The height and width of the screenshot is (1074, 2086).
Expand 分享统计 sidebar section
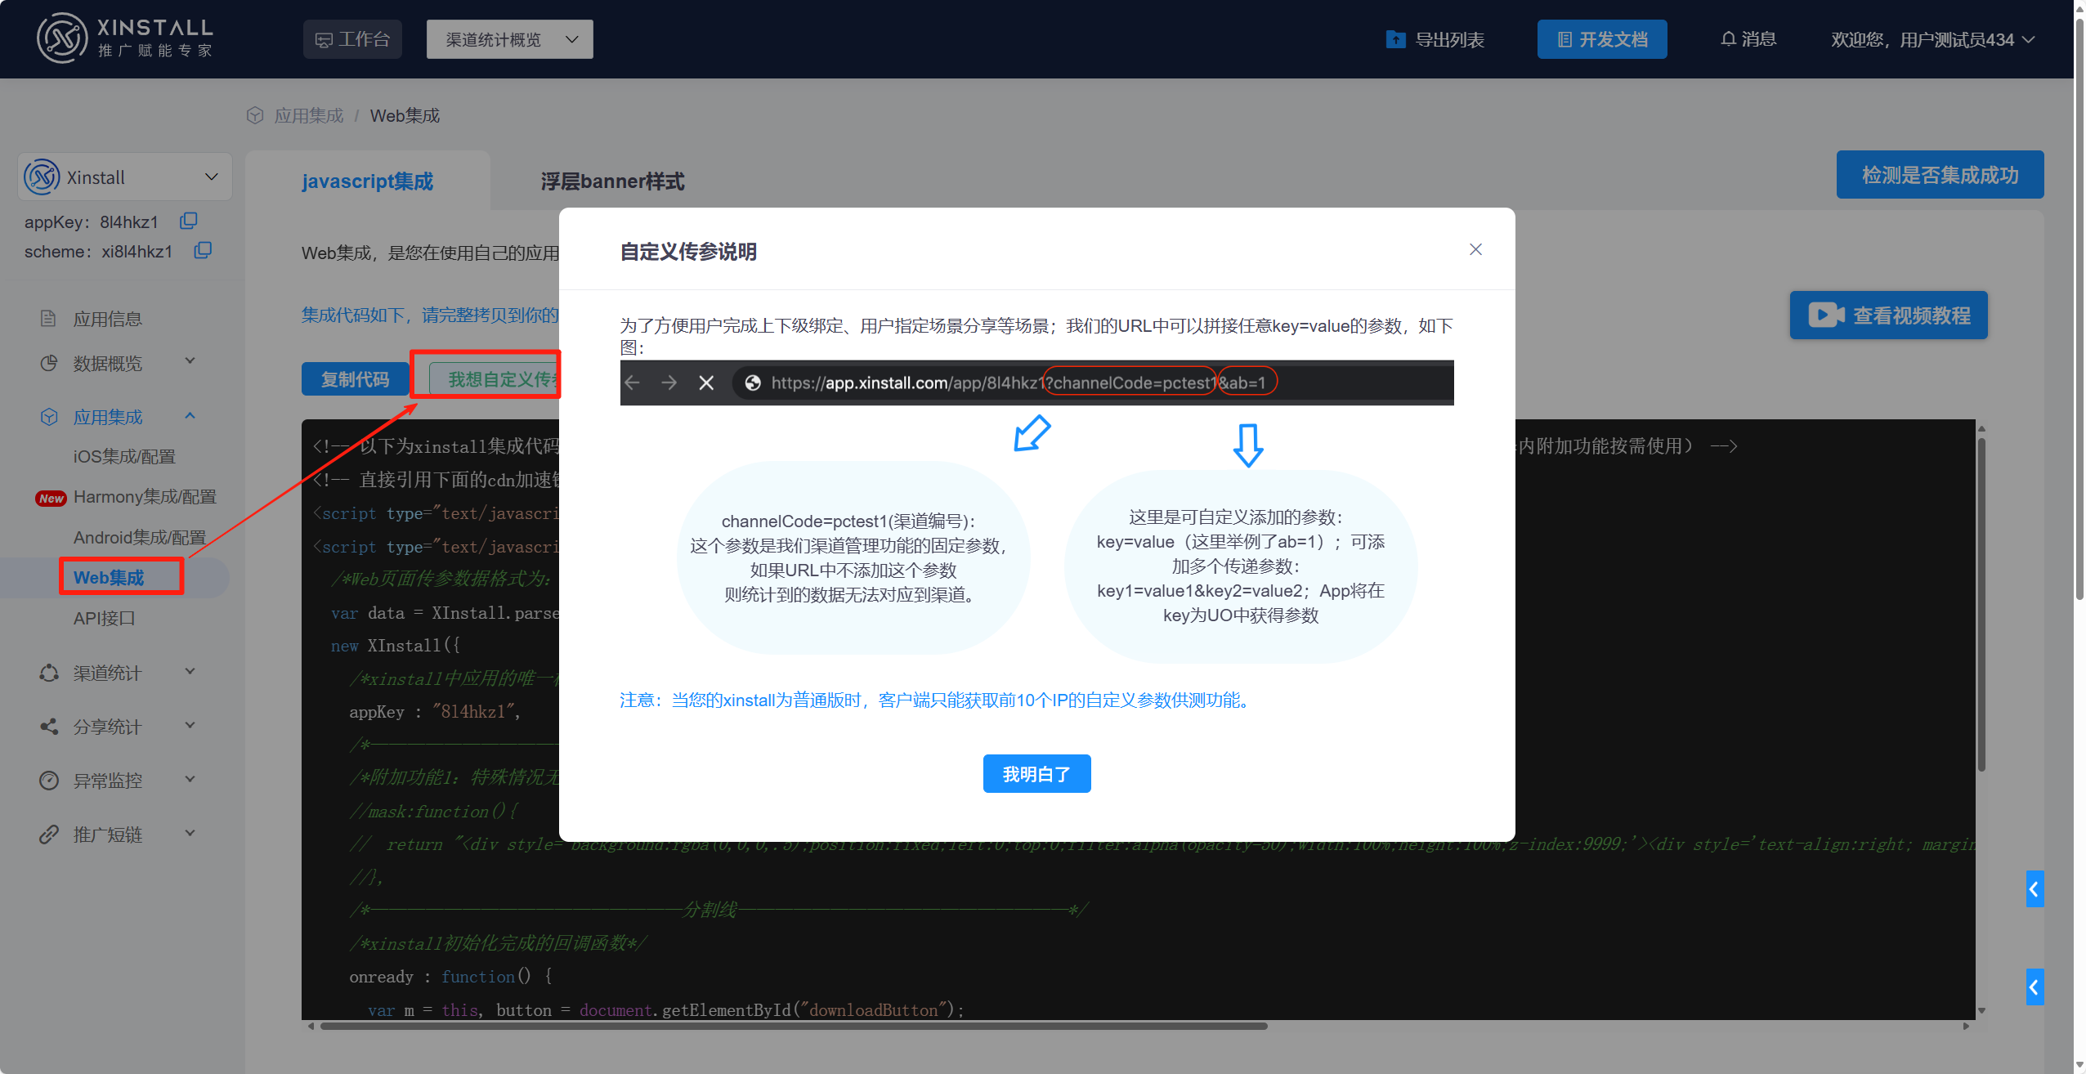119,727
